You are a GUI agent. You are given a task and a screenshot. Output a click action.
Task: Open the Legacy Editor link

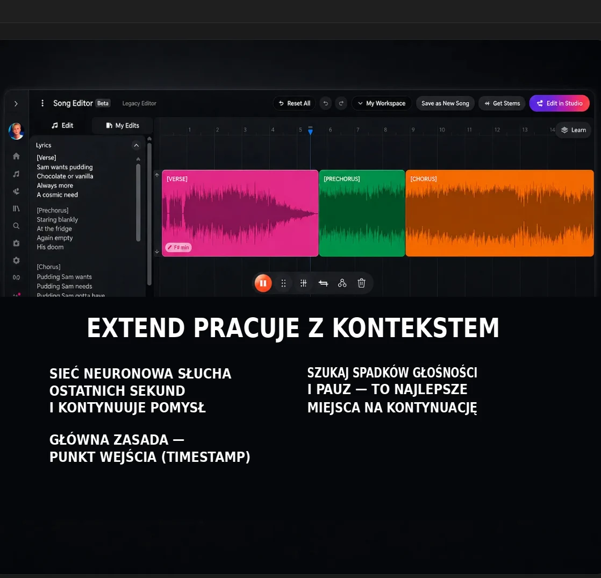point(139,103)
